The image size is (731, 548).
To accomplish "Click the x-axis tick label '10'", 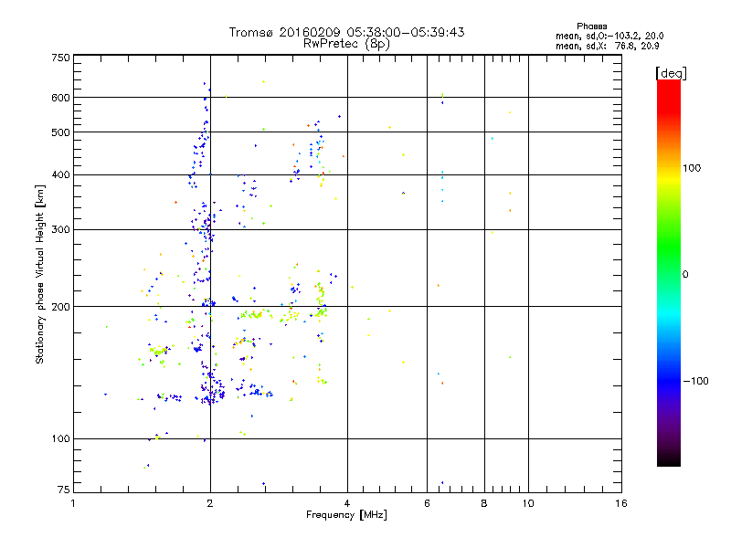I will (528, 503).
